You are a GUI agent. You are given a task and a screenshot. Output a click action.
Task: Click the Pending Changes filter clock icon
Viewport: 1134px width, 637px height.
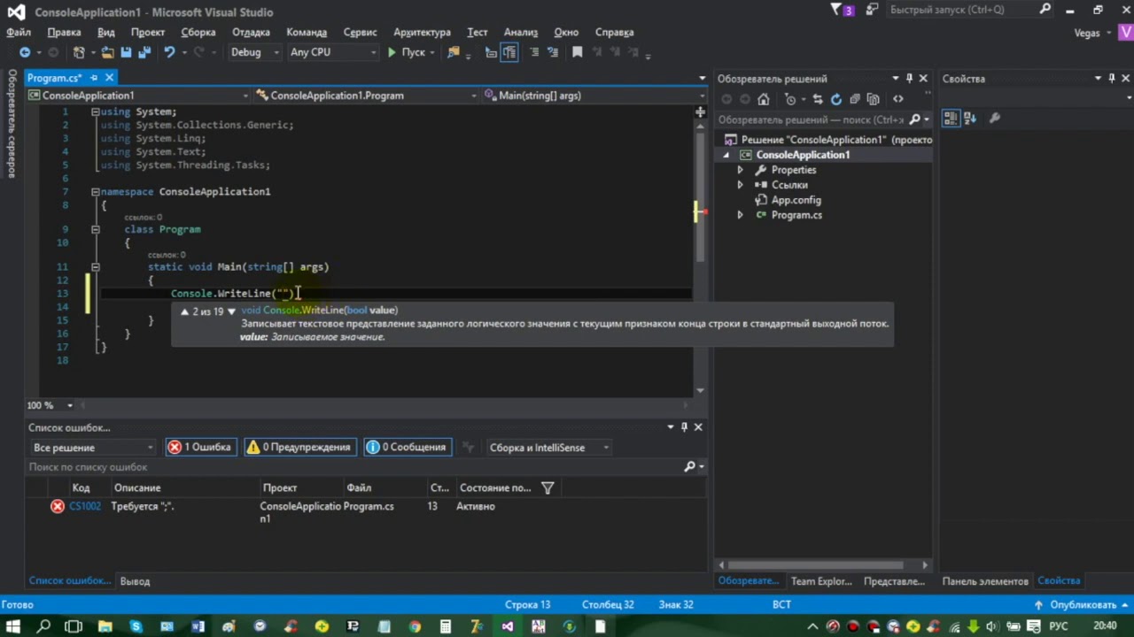tap(791, 99)
